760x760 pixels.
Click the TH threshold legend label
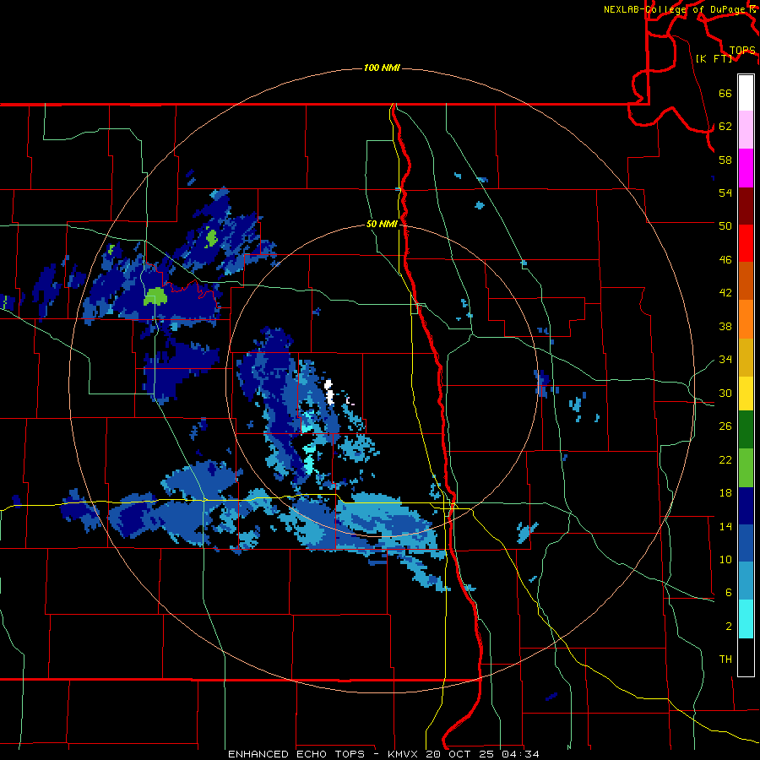click(x=725, y=660)
